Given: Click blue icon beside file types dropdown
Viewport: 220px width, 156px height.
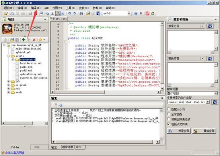Looking at the screenshot, I should pos(215,102).
